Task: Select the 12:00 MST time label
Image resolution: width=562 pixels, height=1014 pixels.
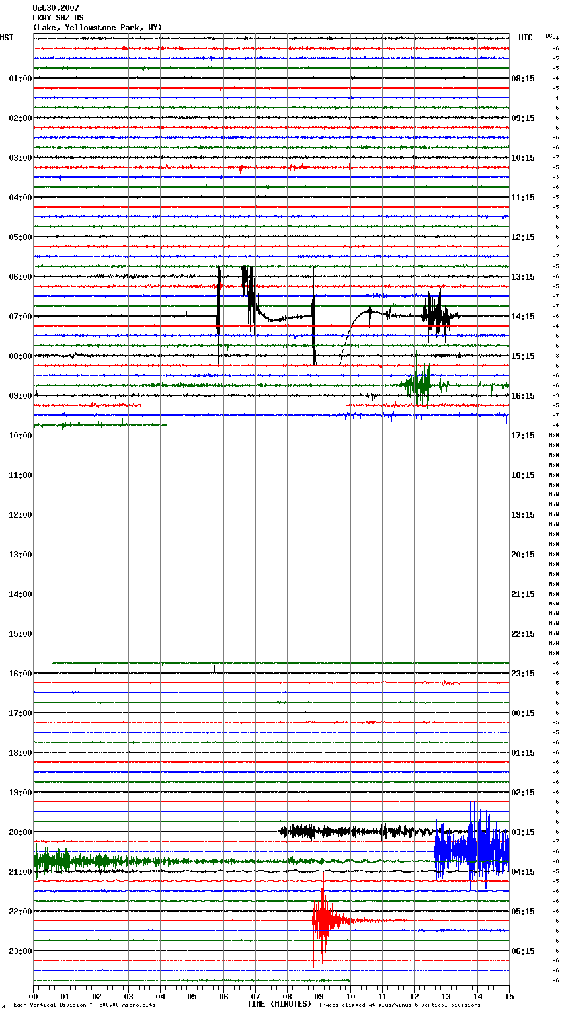Action: [x=20, y=515]
